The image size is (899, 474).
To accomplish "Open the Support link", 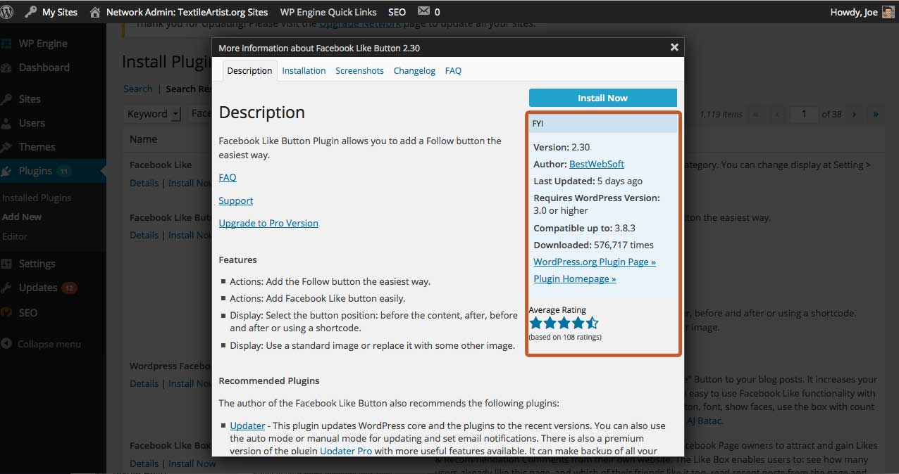I will (x=235, y=200).
